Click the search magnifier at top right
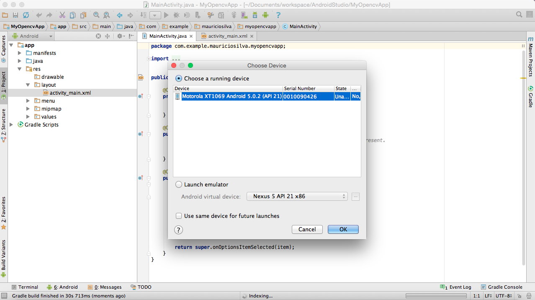This screenshot has width=535, height=300. pyautogui.click(x=519, y=15)
